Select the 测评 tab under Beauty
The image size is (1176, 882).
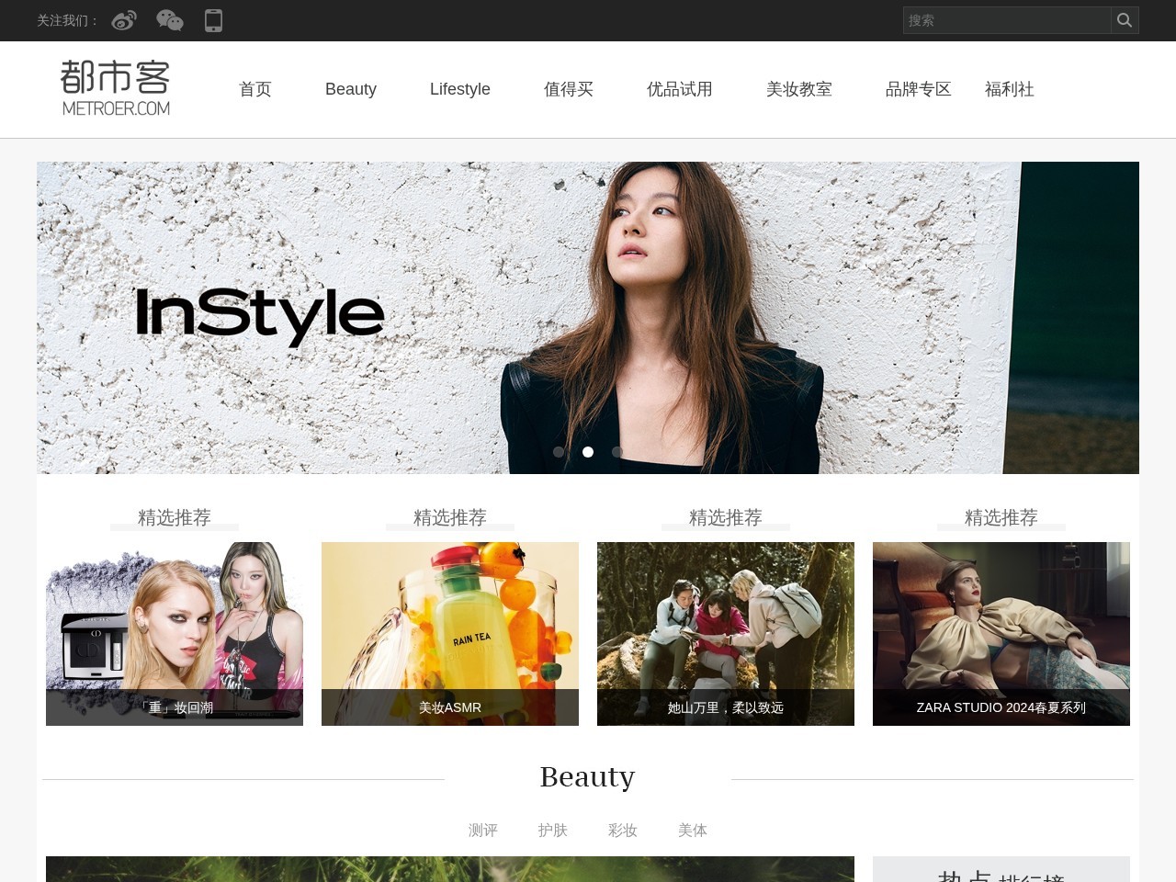pyautogui.click(x=483, y=830)
